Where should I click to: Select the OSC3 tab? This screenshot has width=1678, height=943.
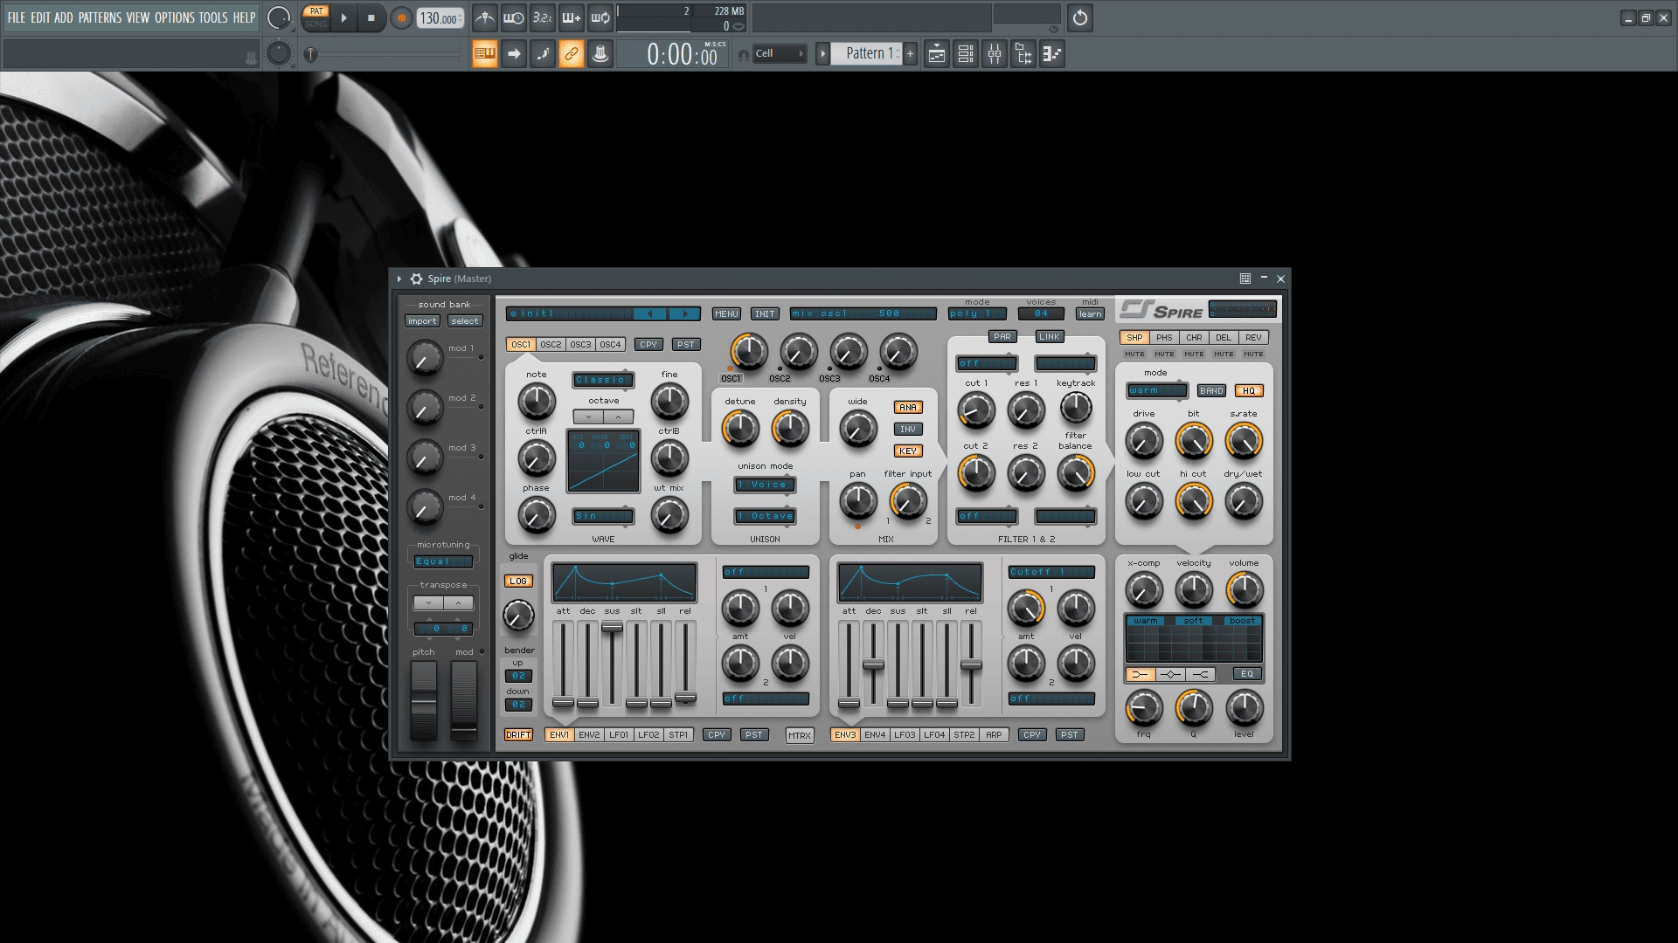(580, 345)
